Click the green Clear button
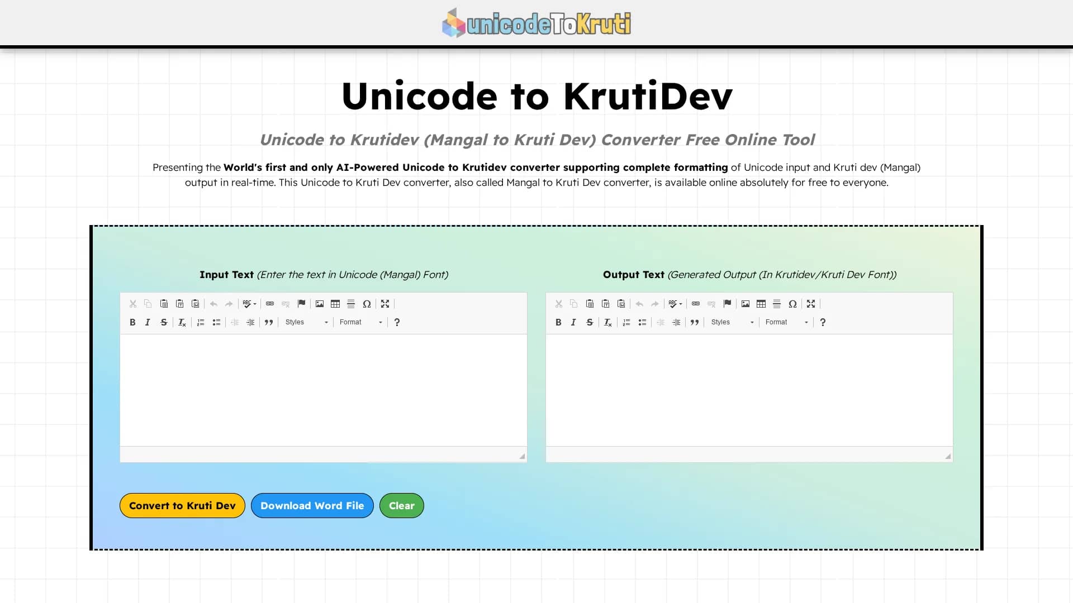1073x603 pixels. click(402, 505)
